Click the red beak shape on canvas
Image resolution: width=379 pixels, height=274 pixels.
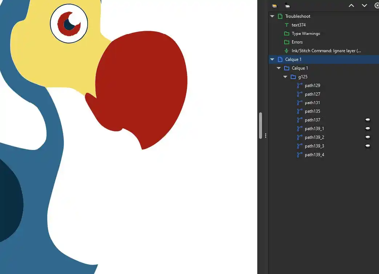[145, 87]
